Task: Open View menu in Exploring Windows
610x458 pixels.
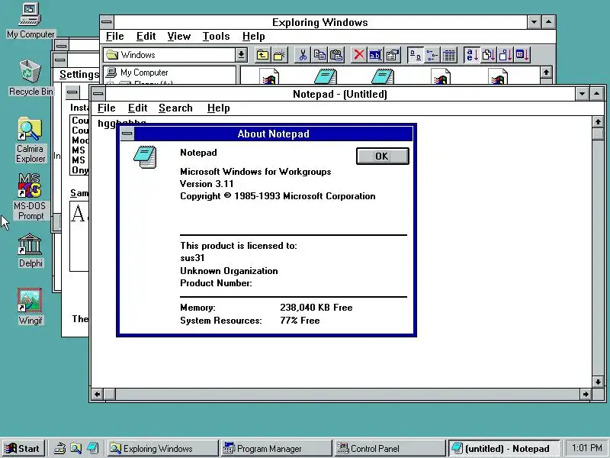Action: coord(179,36)
